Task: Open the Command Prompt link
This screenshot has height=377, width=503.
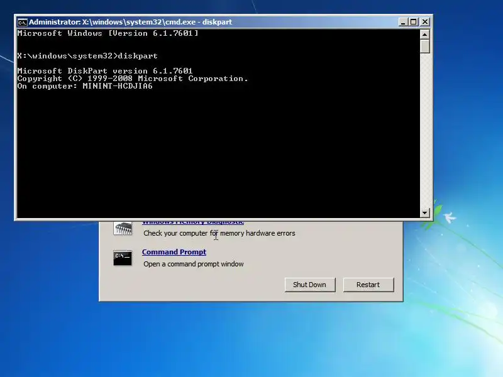Action: coord(174,252)
